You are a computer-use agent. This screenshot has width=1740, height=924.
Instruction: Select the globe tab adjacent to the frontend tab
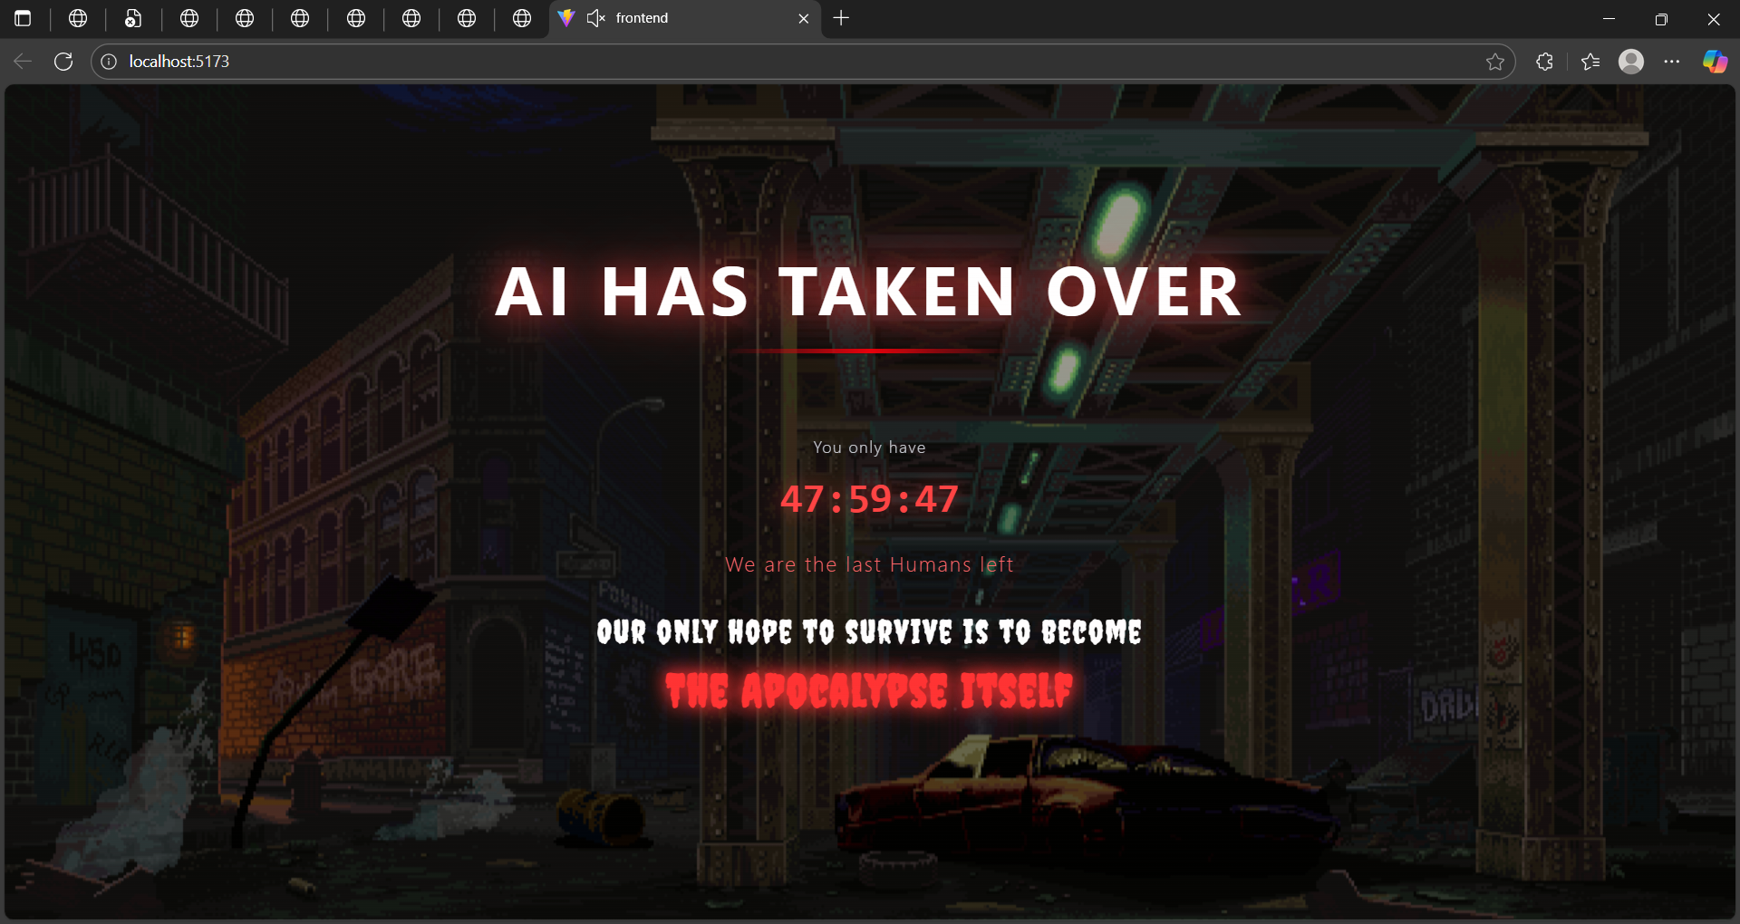pyautogui.click(x=522, y=18)
